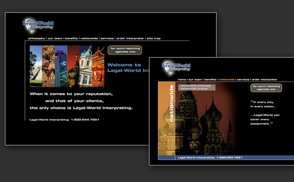Select order interpreter on the right page

pyautogui.click(x=265, y=80)
